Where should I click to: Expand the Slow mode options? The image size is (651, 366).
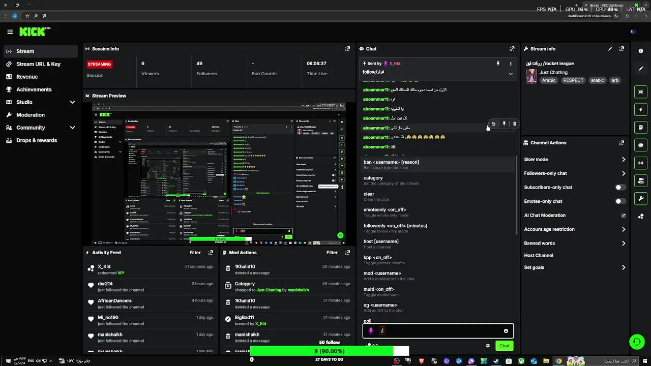tap(574, 159)
